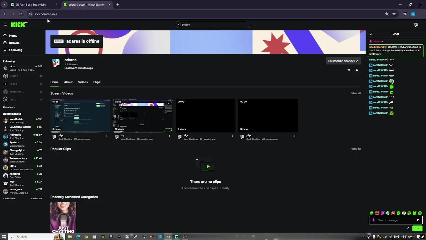426x240 pixels.
Task: Open the browser tab search dropdown
Action: pyautogui.click(x=4, y=5)
